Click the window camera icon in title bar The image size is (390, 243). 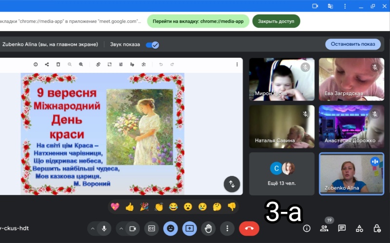[315, 6]
